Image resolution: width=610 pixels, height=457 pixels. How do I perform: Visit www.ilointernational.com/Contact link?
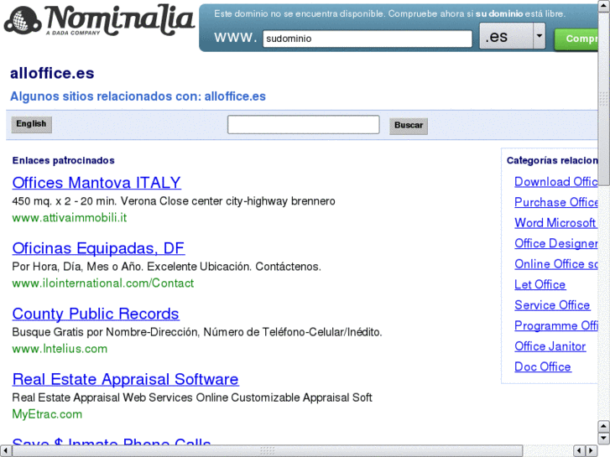point(102,283)
